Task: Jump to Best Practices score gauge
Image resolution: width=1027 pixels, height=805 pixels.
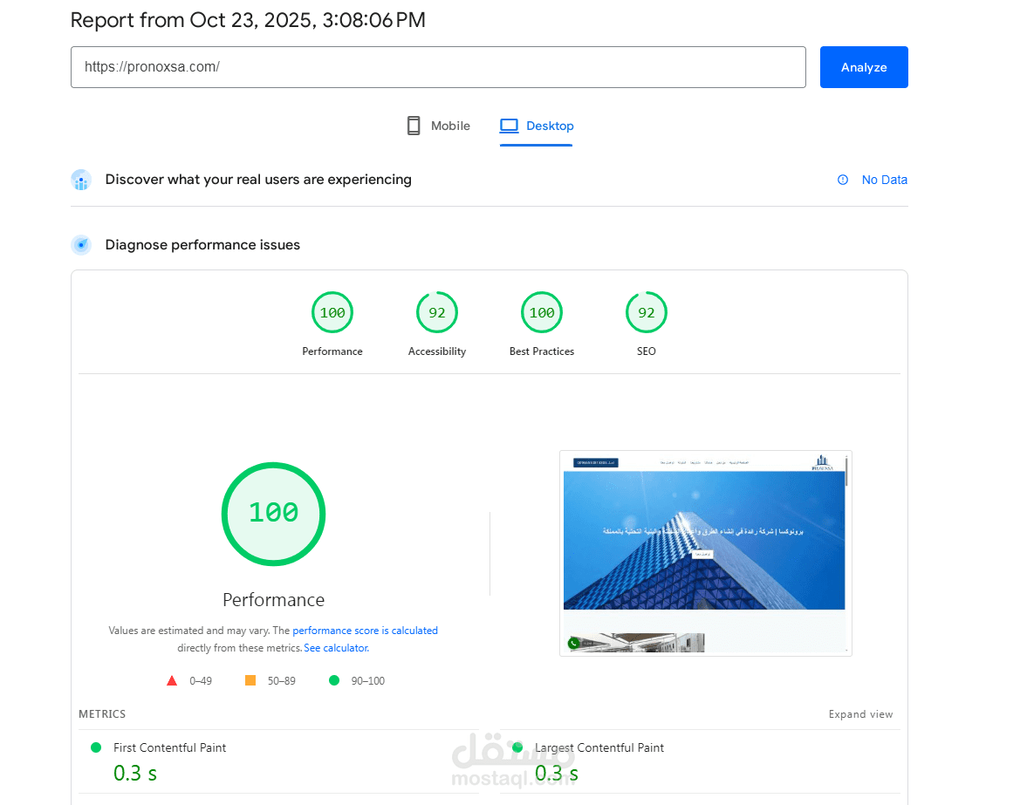Action: (542, 313)
